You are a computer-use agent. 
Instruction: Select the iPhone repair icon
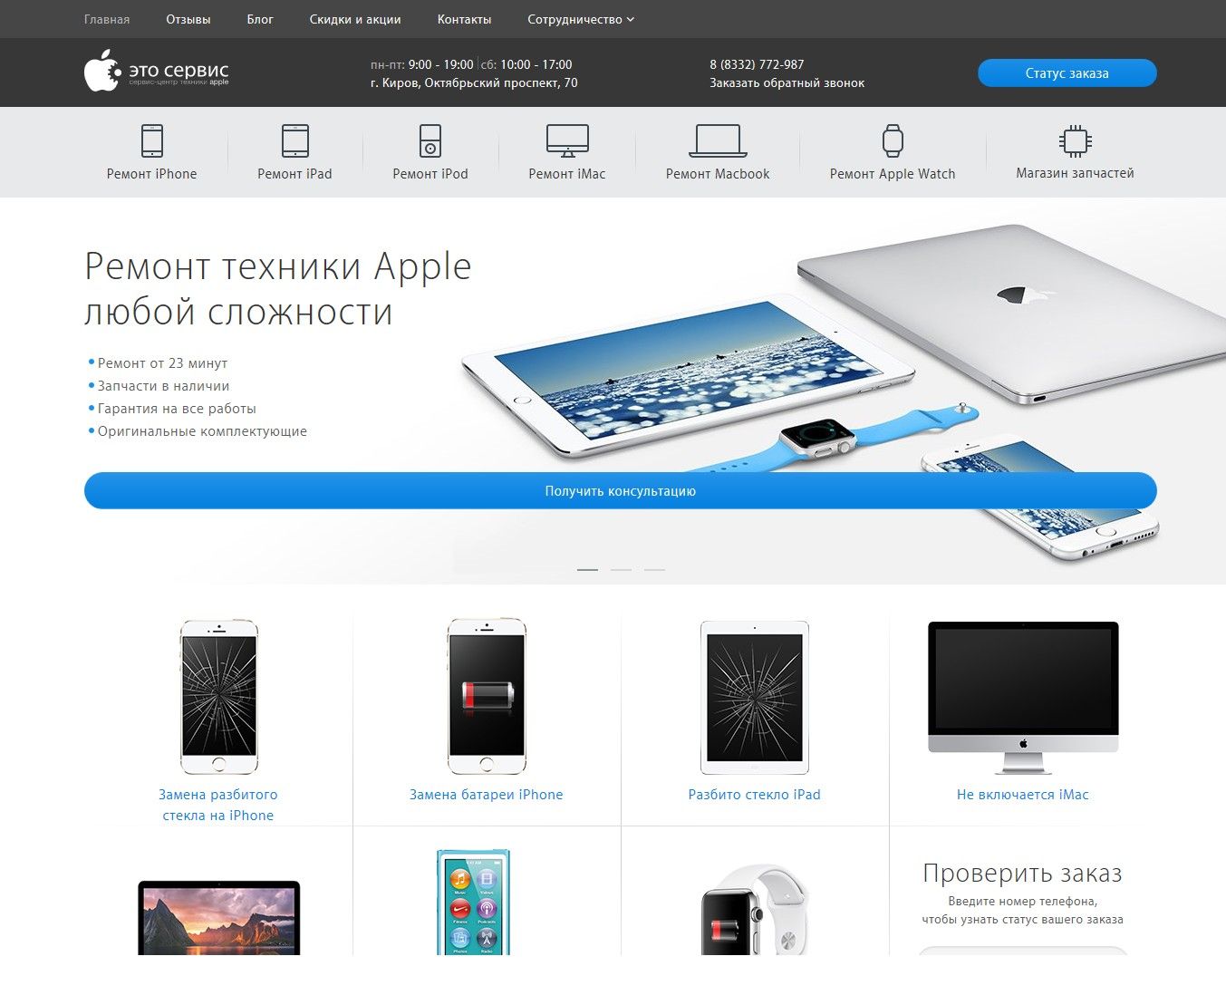tap(152, 141)
